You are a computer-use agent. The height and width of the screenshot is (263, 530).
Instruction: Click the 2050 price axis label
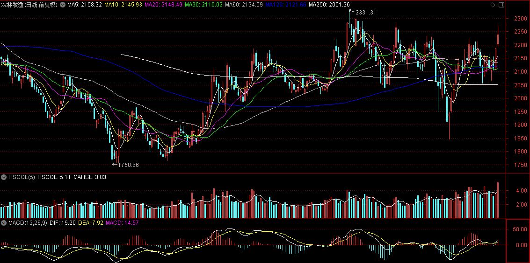pos(520,85)
